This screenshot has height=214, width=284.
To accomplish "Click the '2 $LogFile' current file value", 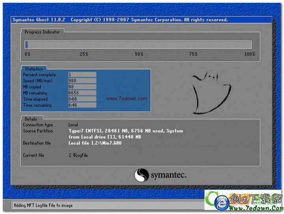I will [78, 155].
